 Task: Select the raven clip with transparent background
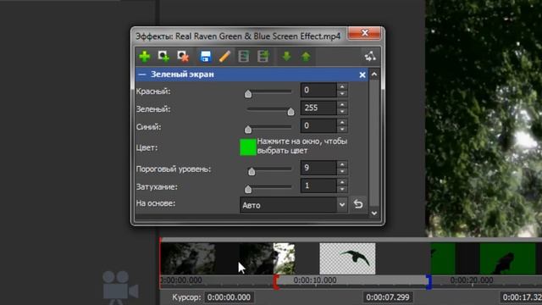pos(347,258)
